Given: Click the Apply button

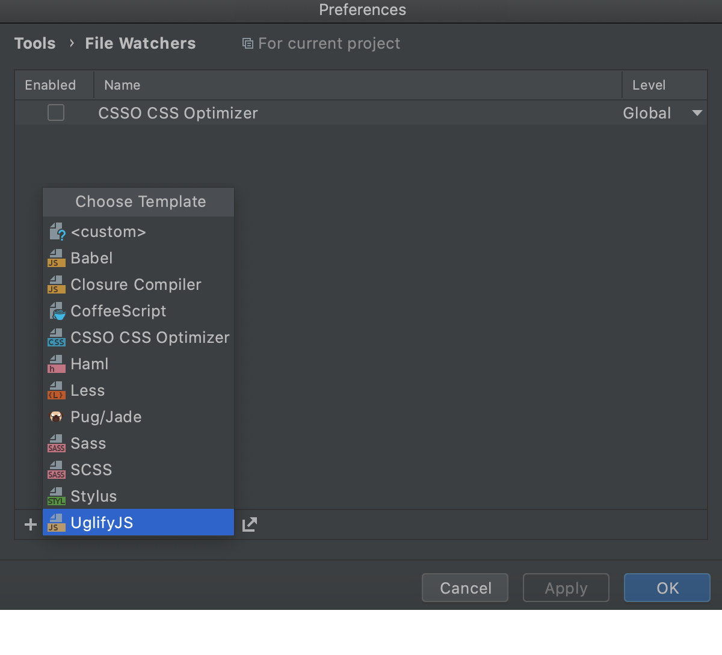Looking at the screenshot, I should coord(566,588).
